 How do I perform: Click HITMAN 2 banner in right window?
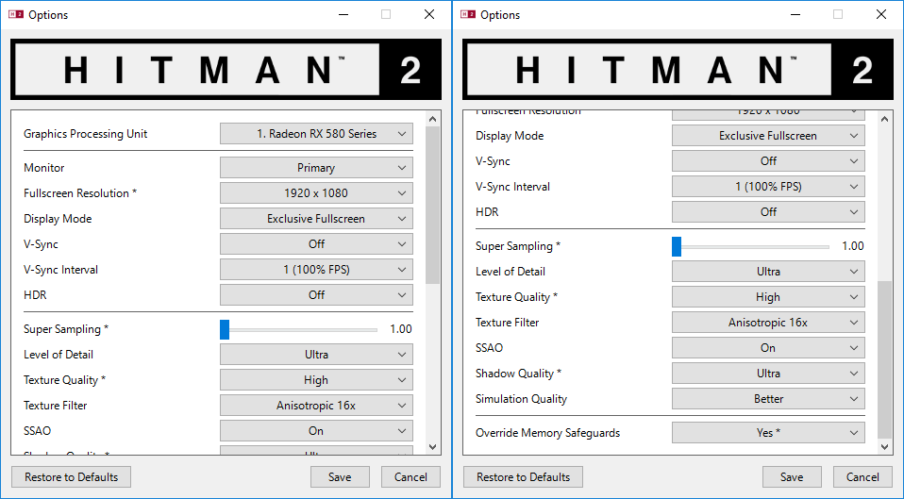click(678, 70)
